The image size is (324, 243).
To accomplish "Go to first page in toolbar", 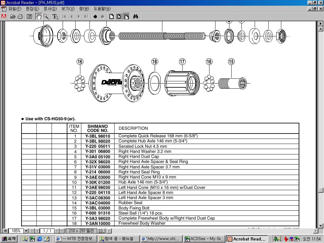I will pos(64,16).
